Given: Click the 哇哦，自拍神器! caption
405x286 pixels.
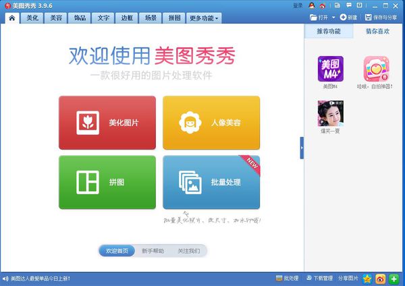Looking at the screenshot, I should [375, 86].
